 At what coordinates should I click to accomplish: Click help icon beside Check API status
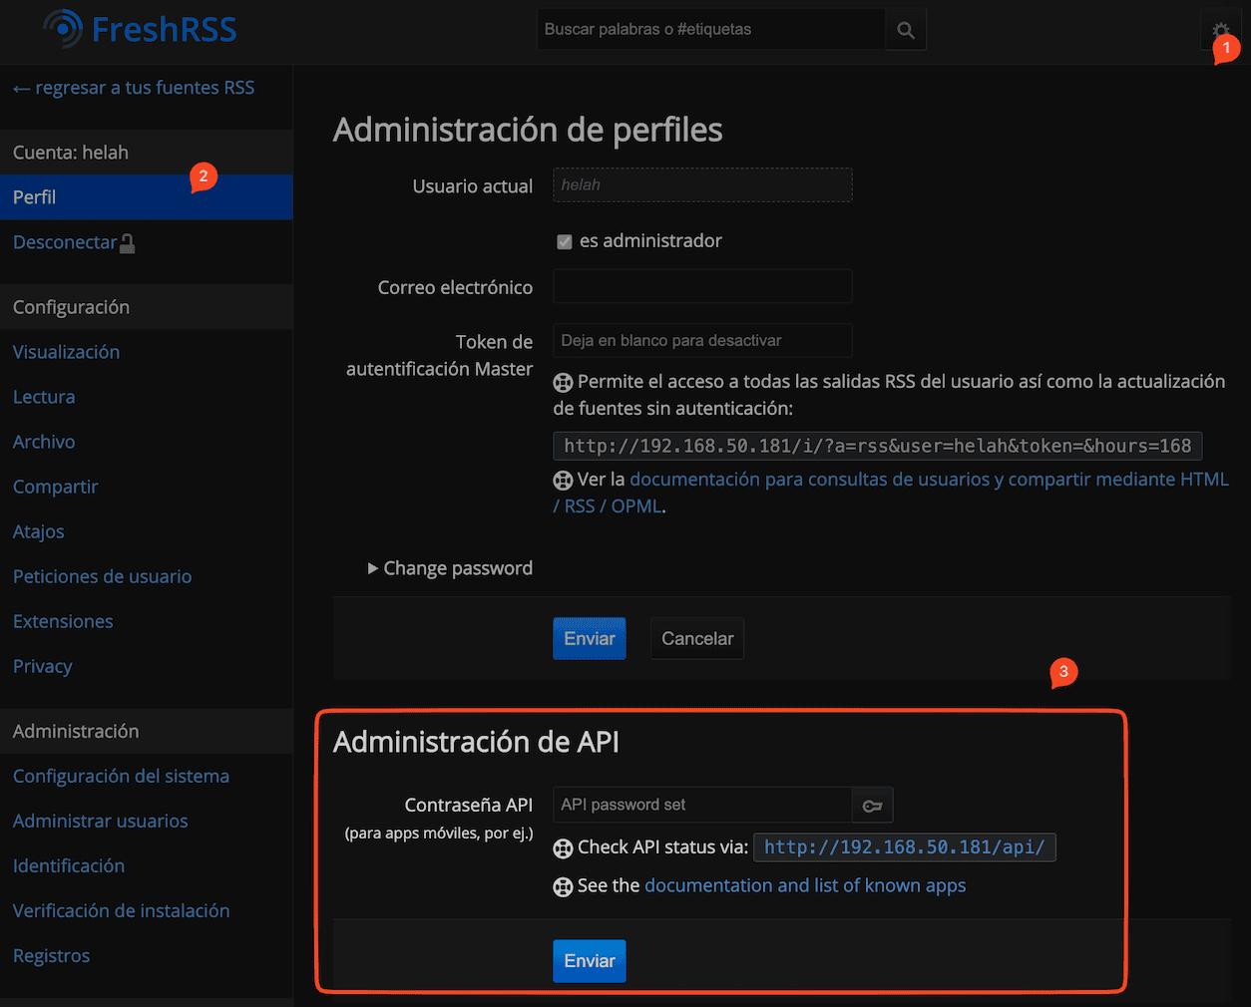(563, 848)
